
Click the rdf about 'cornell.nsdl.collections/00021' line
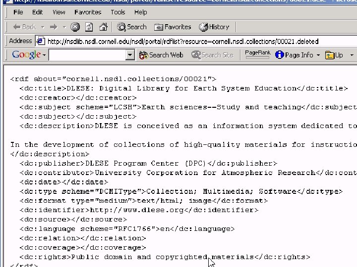(x=113, y=79)
